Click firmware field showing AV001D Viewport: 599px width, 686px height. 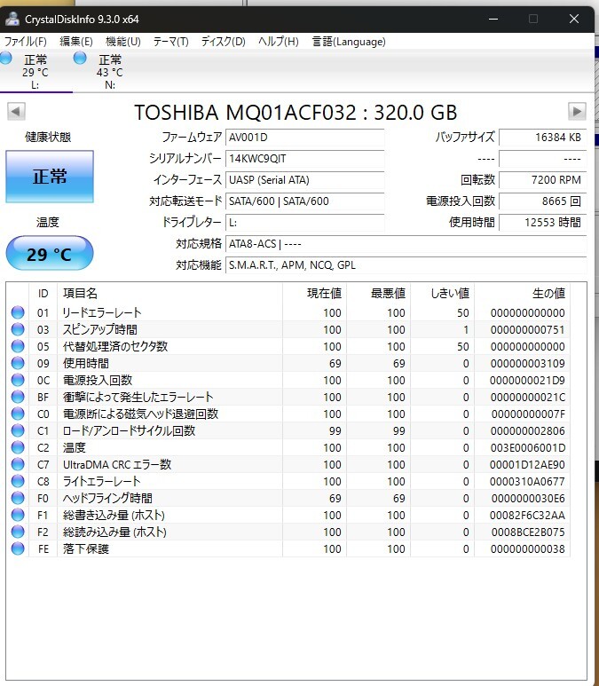(x=305, y=138)
